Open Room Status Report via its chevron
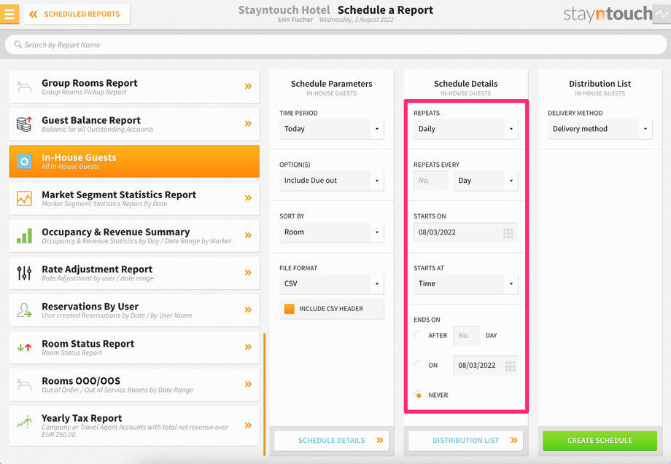The image size is (671, 464). point(248,347)
